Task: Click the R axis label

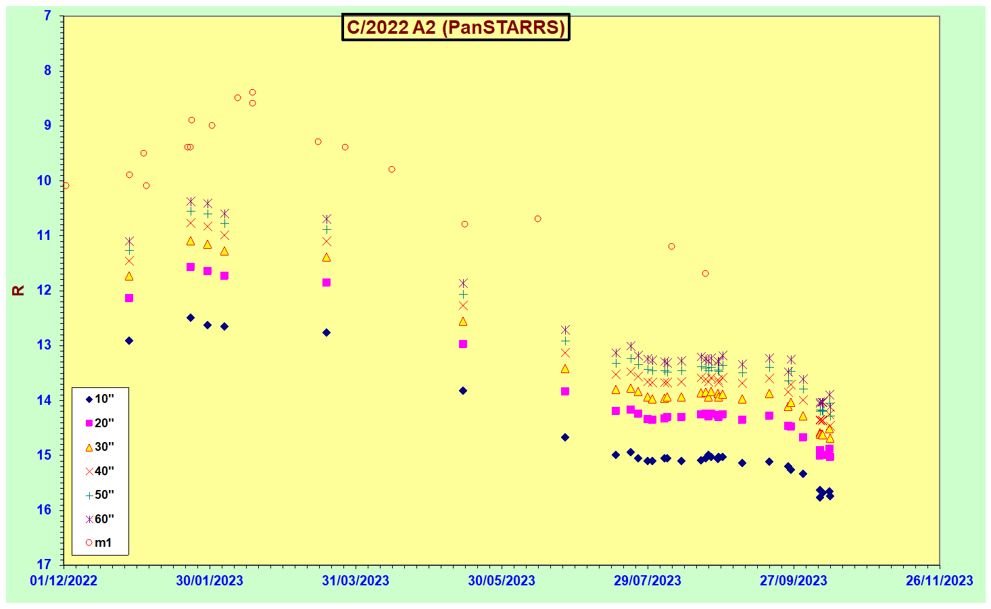Action: (x=18, y=290)
